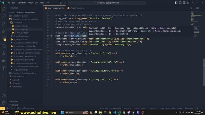Screen dimensions: 205x115
Task: Open the File menu
Action: pos(8,3)
